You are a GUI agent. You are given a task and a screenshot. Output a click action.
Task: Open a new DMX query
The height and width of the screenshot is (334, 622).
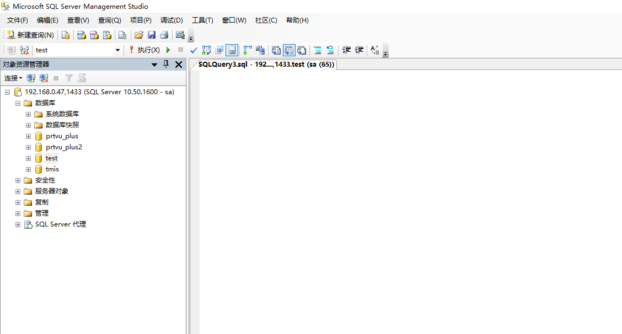(x=94, y=35)
